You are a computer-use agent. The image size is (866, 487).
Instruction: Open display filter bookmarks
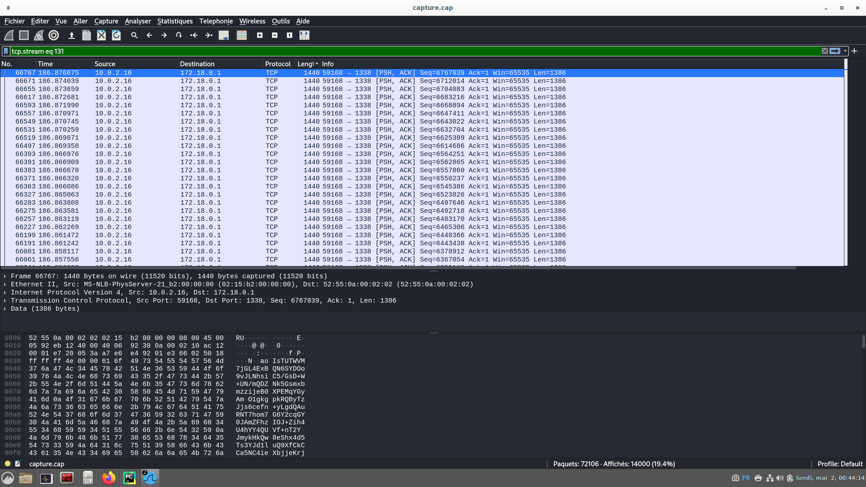(x=6, y=51)
